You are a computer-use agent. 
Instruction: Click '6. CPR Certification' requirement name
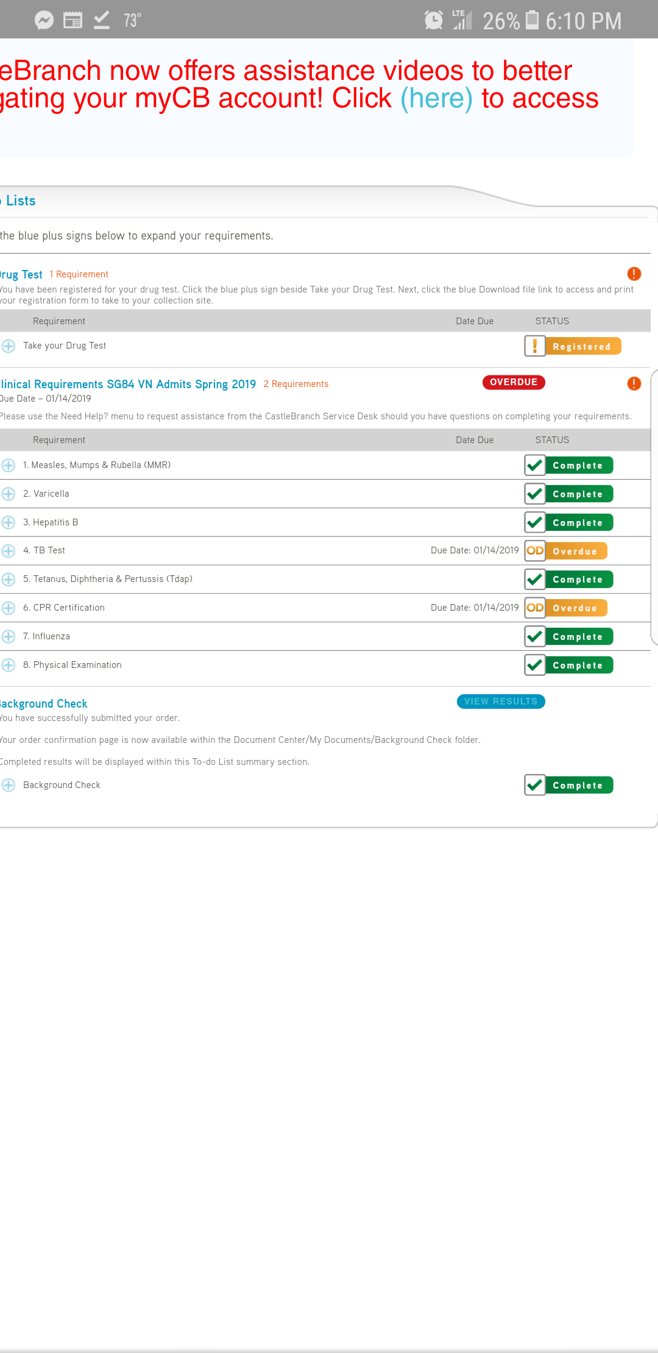64,608
